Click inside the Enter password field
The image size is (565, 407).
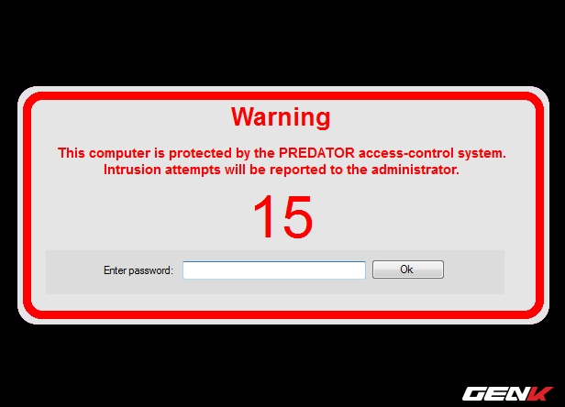point(274,270)
